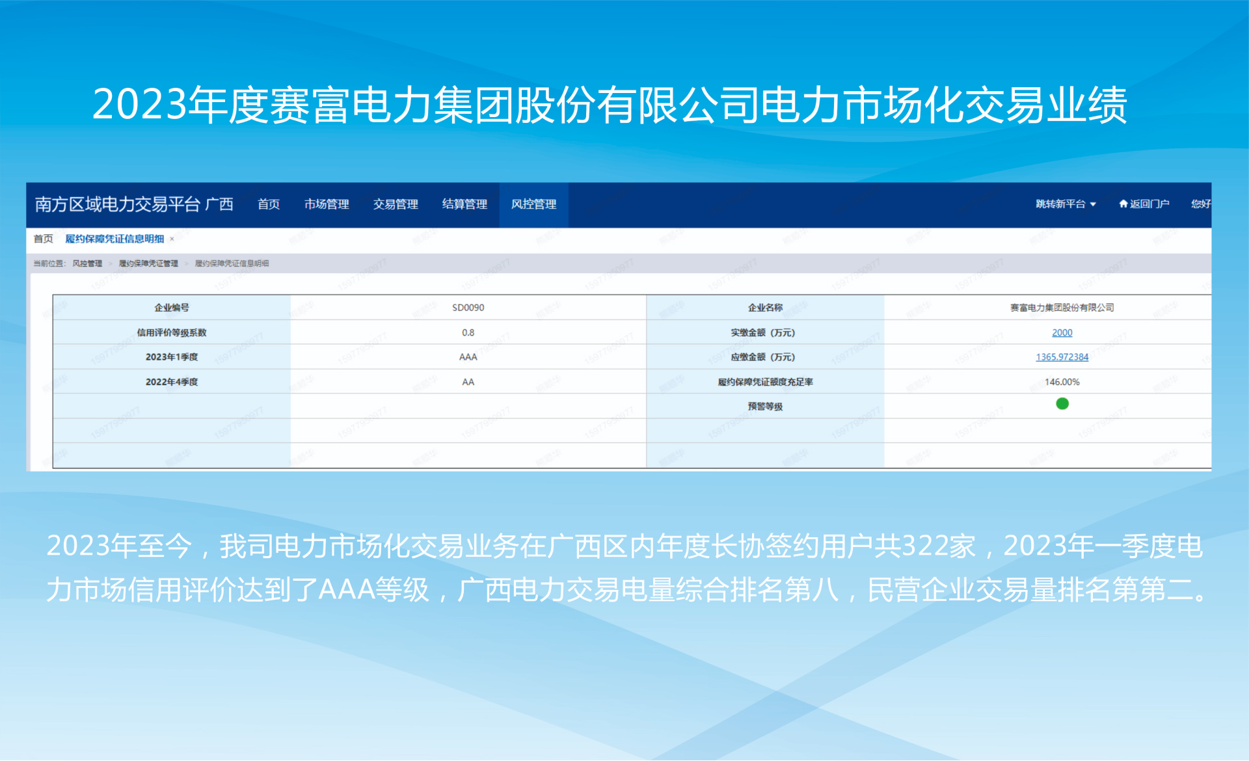Open the 首页 navigation menu item
This screenshot has height=761, width=1249.
(x=269, y=204)
